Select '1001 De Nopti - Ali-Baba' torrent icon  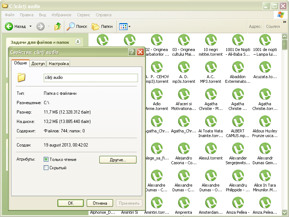[x=238, y=40]
